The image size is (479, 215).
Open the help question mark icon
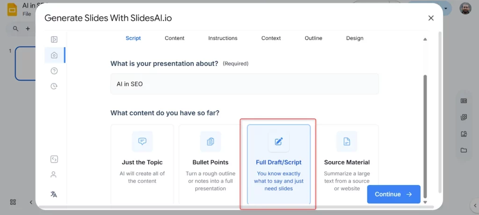(54, 71)
